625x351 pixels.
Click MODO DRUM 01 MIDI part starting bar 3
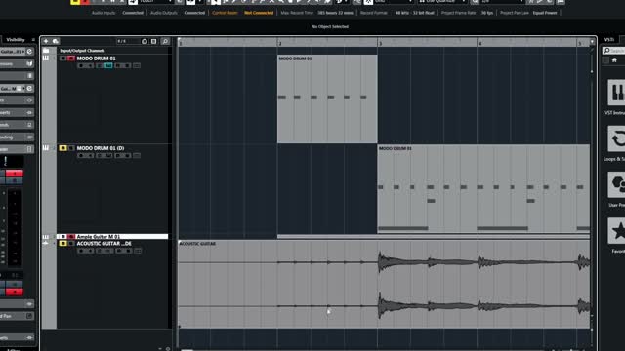(x=483, y=188)
